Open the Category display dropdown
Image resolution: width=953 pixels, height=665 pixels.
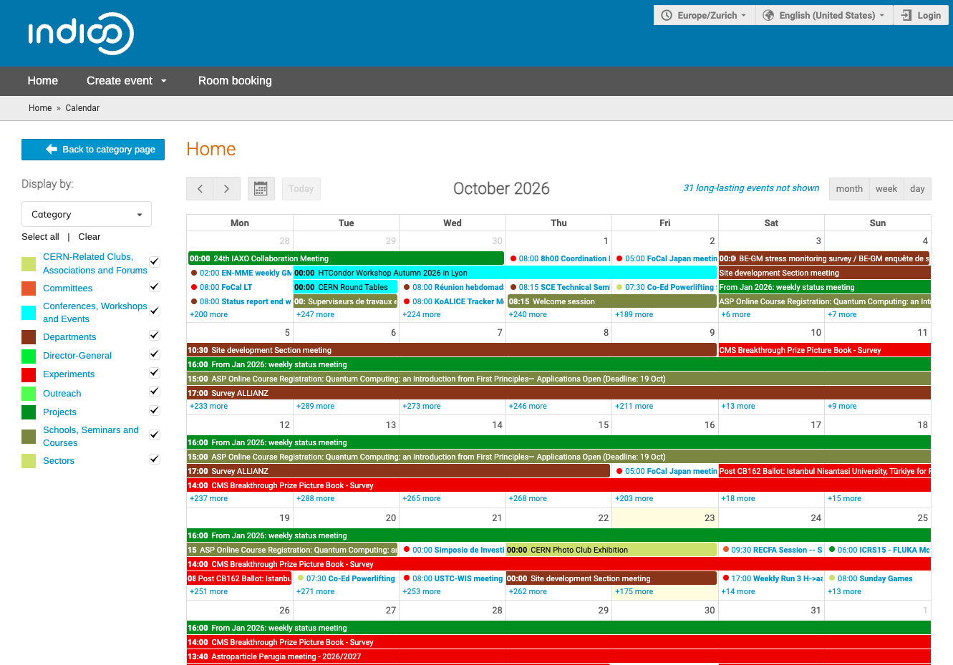tap(87, 214)
